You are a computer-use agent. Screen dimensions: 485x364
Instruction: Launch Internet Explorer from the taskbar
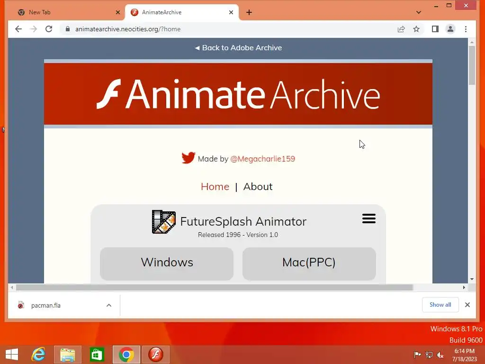[x=38, y=355]
